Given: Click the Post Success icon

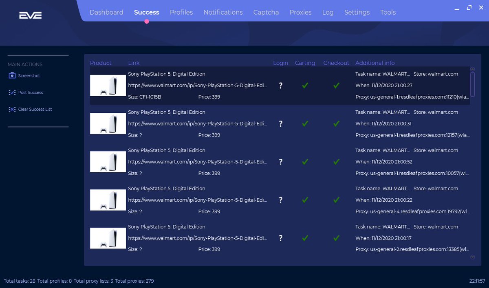Looking at the screenshot, I should [x=12, y=92].
